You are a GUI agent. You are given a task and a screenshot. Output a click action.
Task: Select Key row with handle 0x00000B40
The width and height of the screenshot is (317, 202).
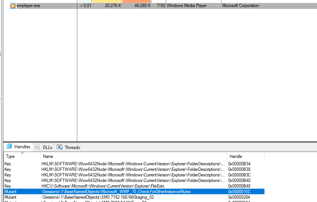pyautogui.click(x=134, y=181)
